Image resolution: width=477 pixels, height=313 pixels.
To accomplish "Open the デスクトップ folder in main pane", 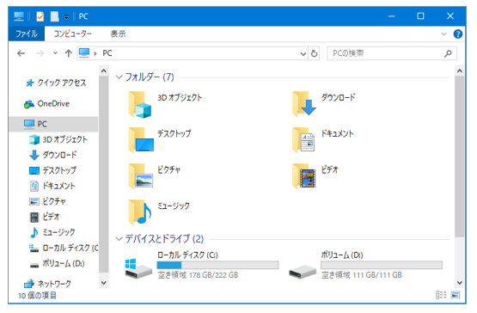I will [x=160, y=140].
